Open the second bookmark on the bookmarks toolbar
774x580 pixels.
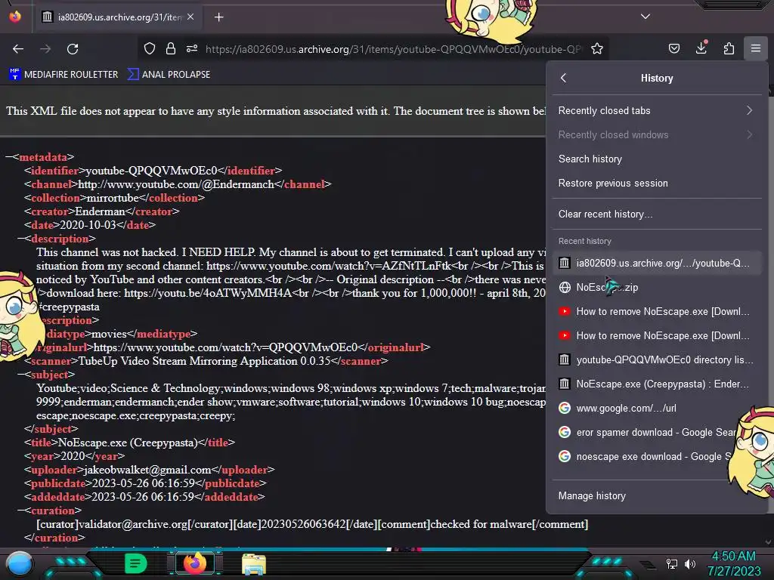pos(169,75)
